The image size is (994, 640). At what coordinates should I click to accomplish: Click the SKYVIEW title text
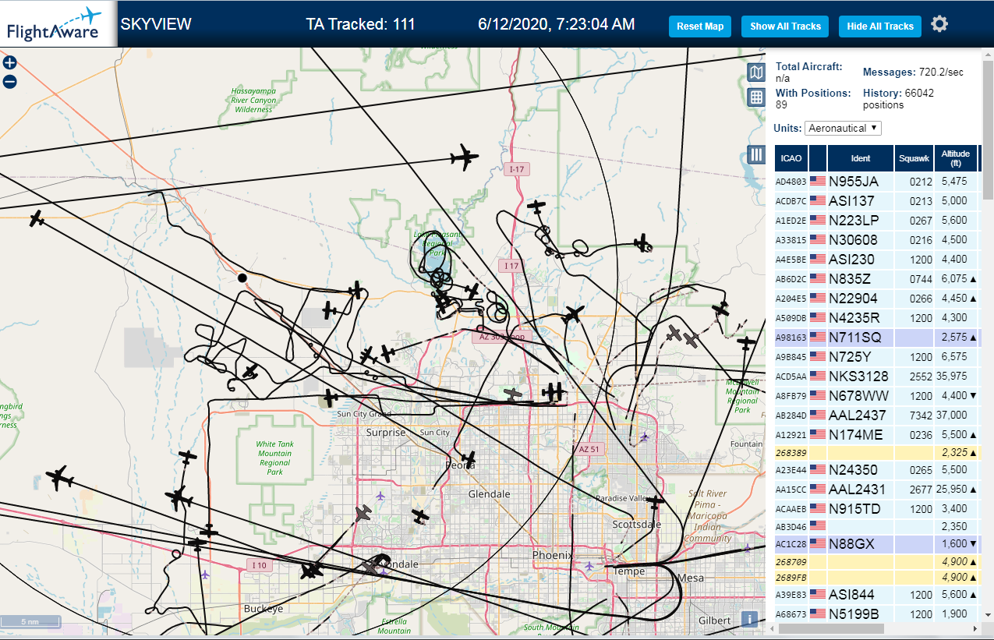coord(156,24)
